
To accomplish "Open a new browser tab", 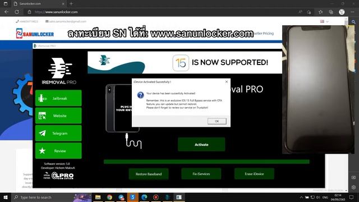I will click(x=71, y=4).
